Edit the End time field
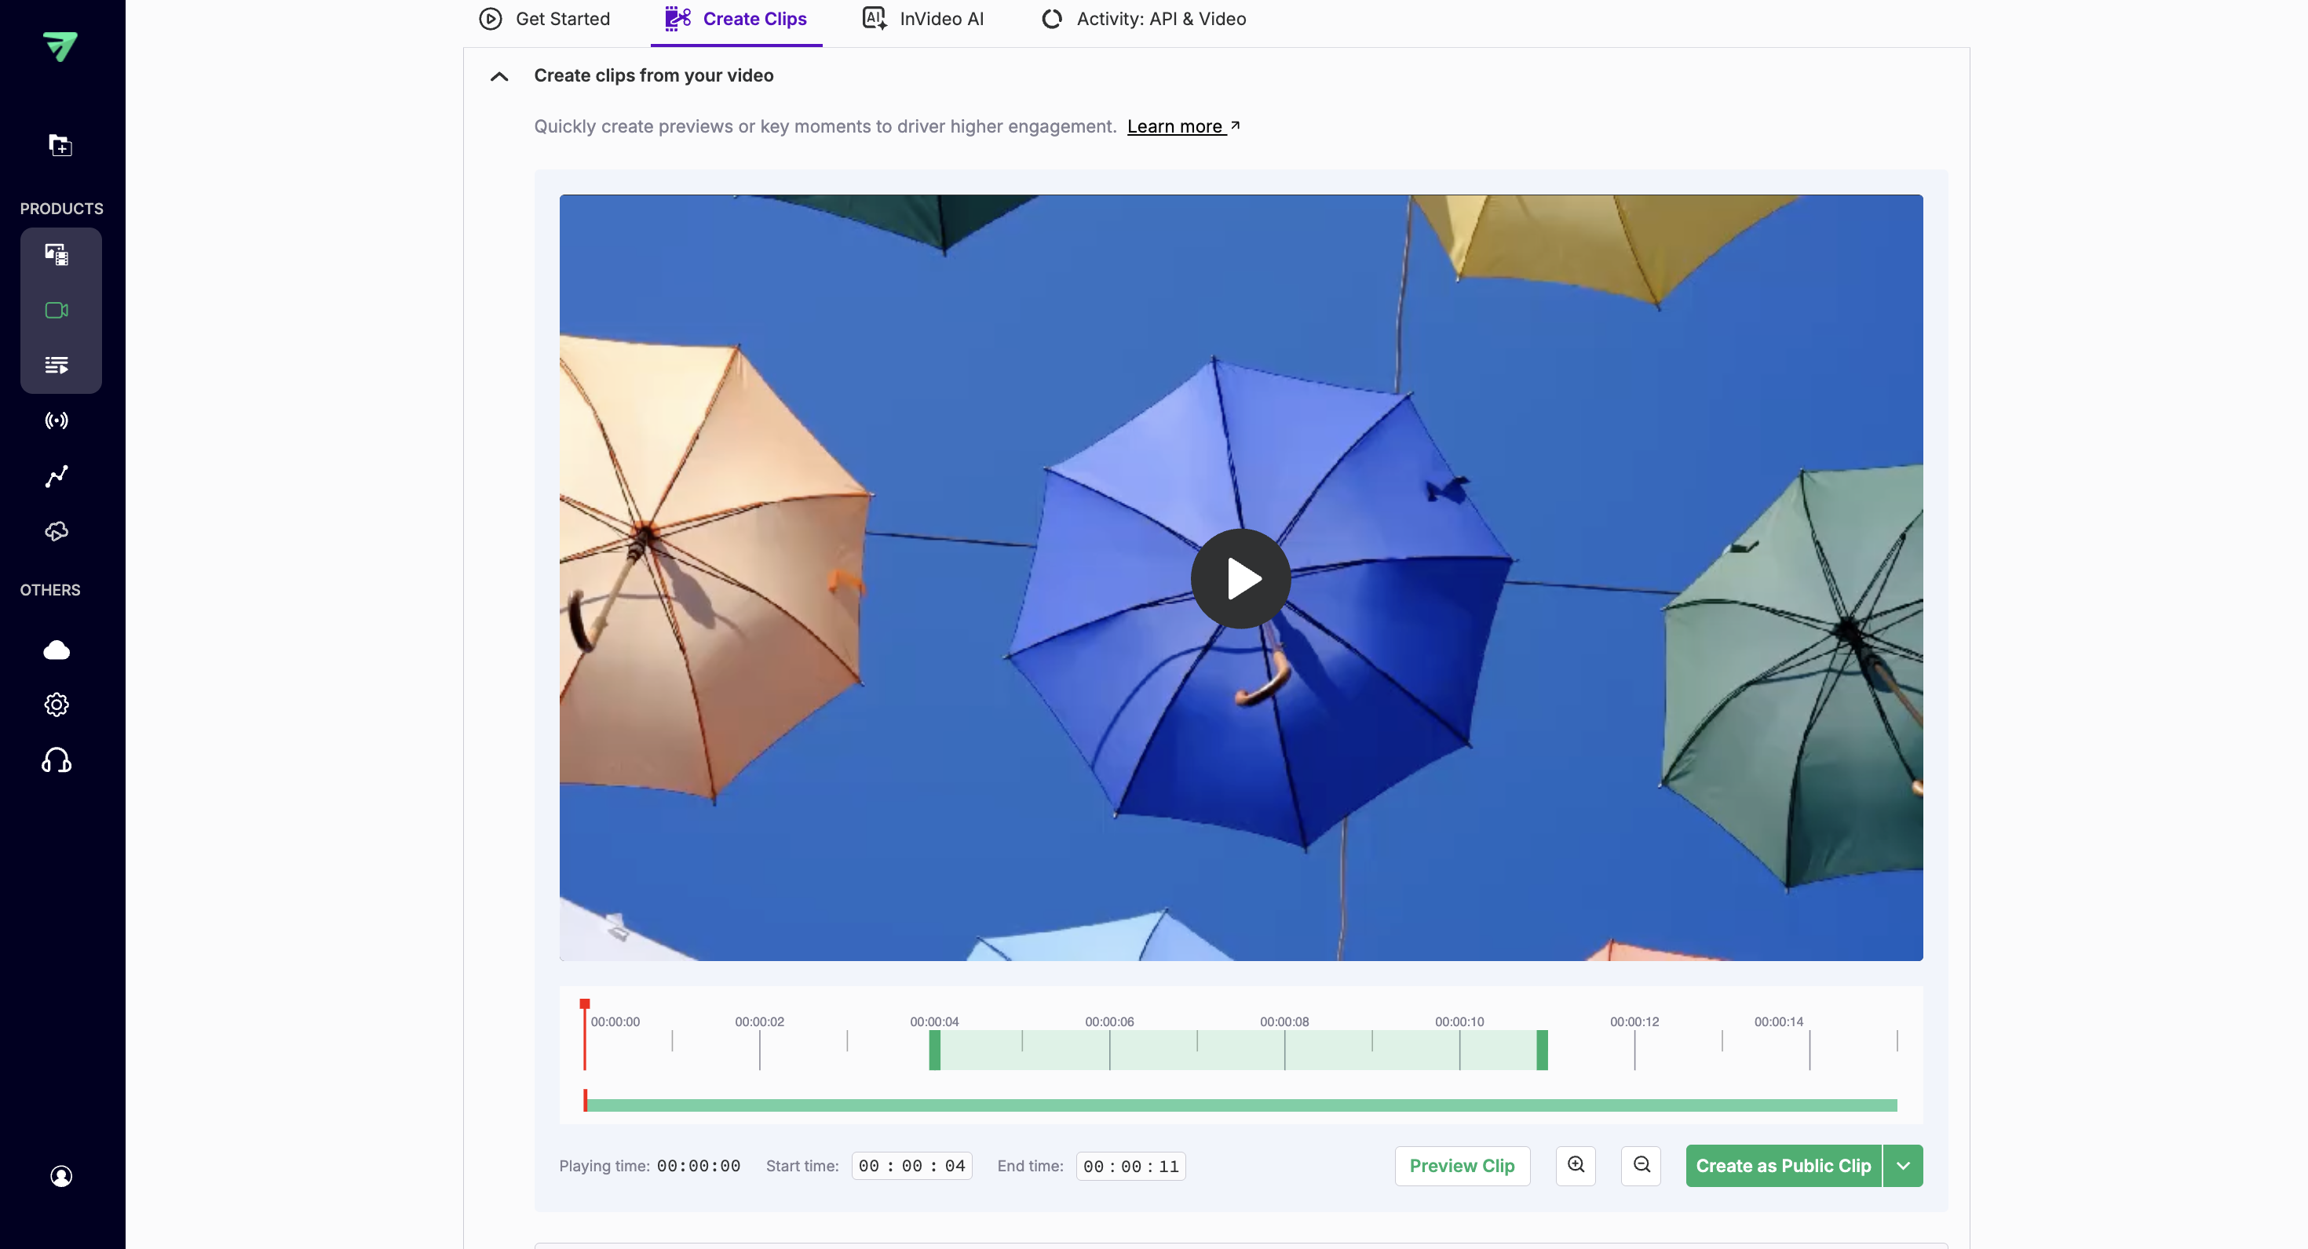Image resolution: width=2308 pixels, height=1249 pixels. coord(1130,1166)
